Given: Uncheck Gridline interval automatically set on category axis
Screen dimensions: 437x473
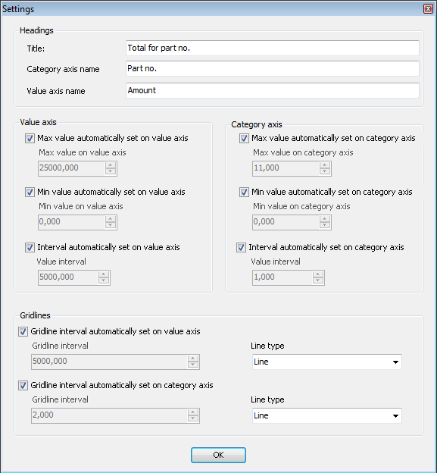Looking at the screenshot, I should point(23,386).
